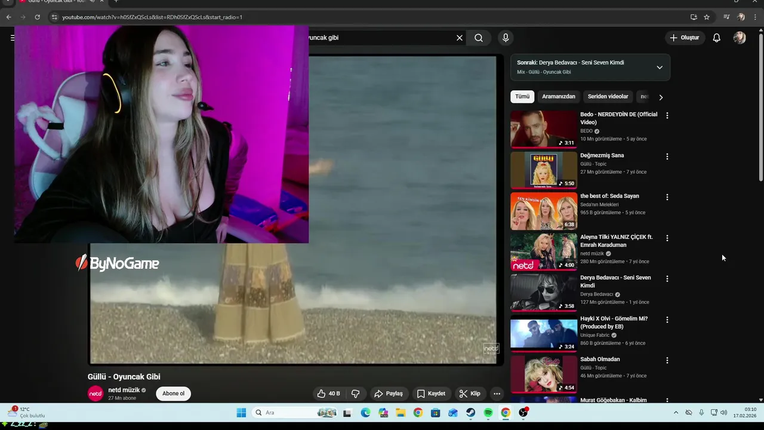The height and width of the screenshot is (430, 764).
Task: Open options menu for YALNIZ ÇİÇEK video
Action: [x=667, y=238]
